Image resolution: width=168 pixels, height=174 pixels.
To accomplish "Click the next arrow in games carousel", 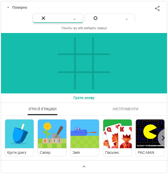I will [x=163, y=138].
